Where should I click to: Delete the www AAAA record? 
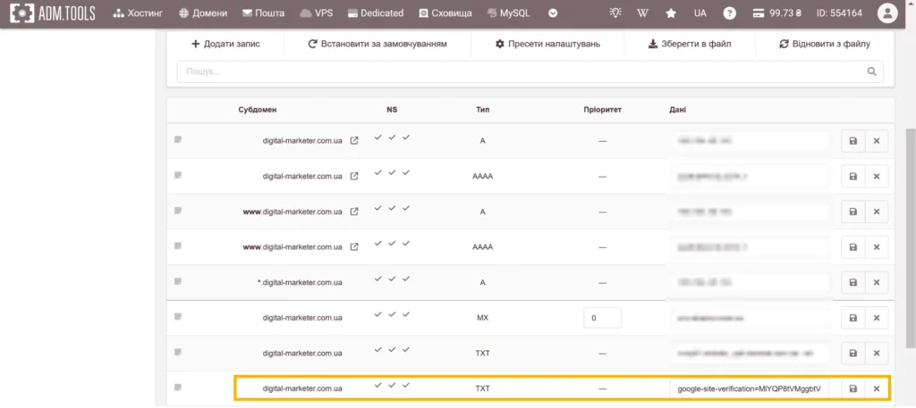[x=877, y=247]
